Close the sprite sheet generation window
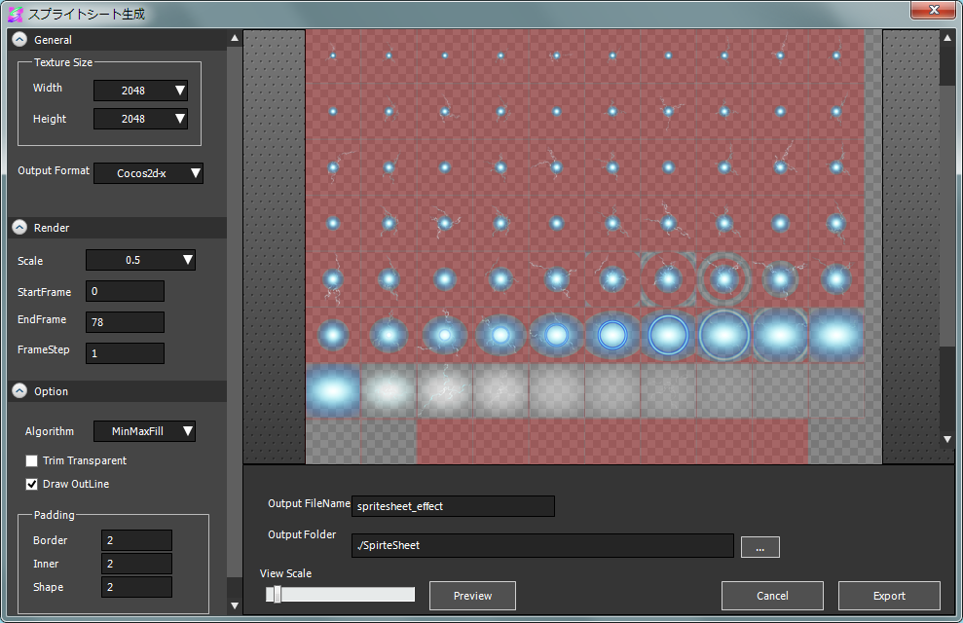963x623 pixels. tap(933, 10)
